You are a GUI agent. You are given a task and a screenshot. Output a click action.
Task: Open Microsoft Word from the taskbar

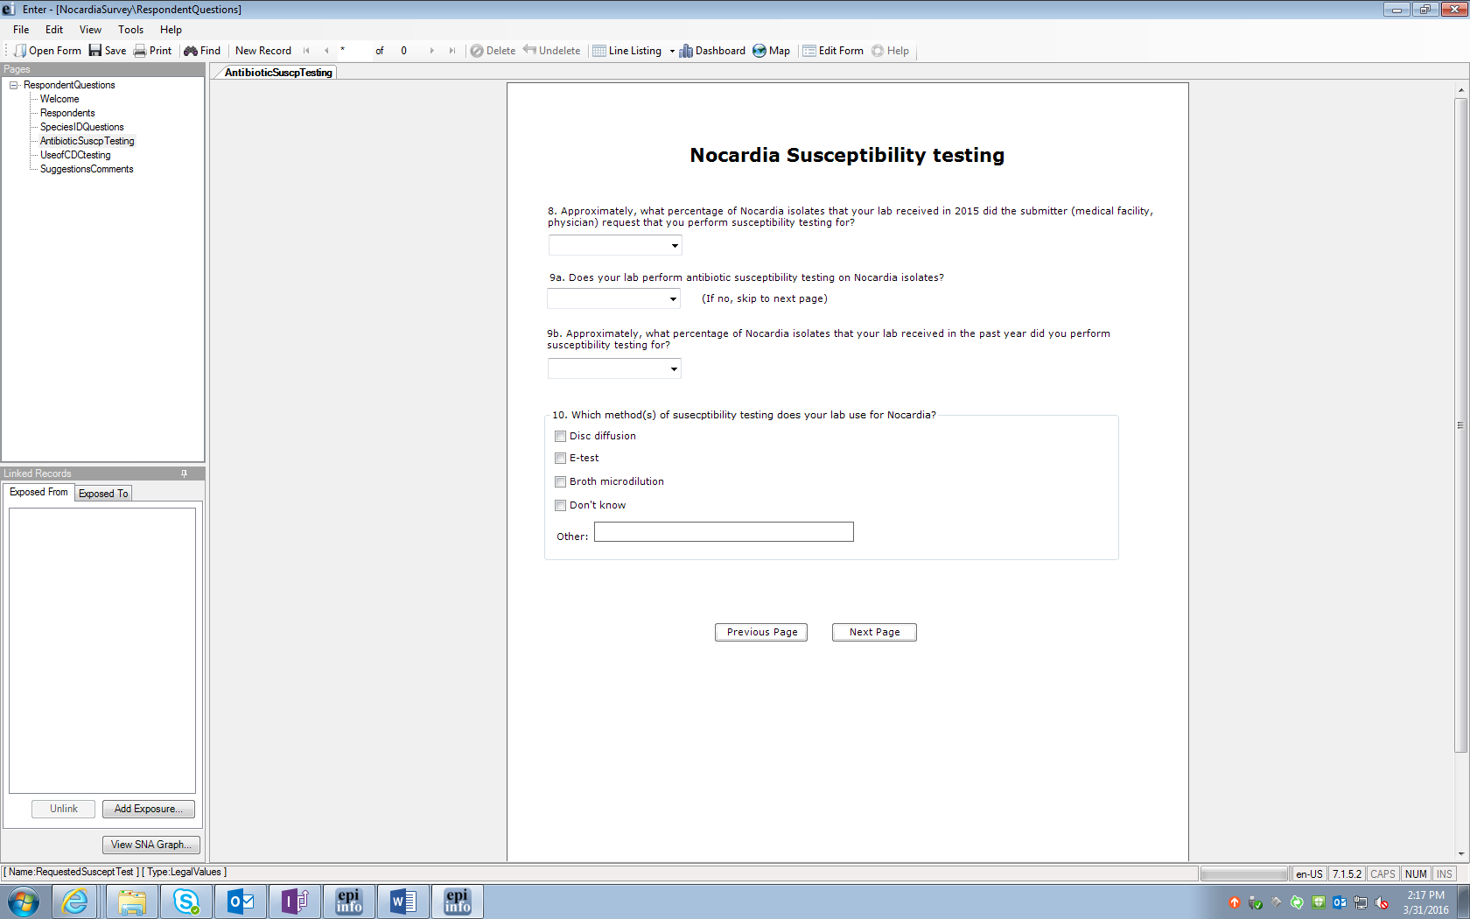pyautogui.click(x=402, y=901)
